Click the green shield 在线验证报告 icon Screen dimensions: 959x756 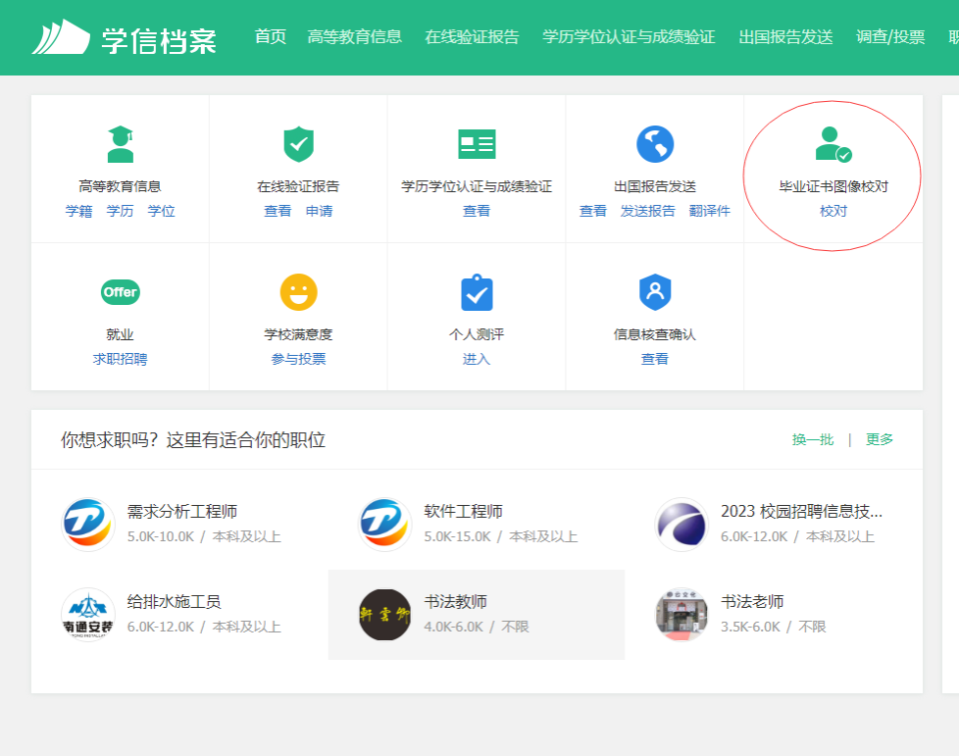298,144
